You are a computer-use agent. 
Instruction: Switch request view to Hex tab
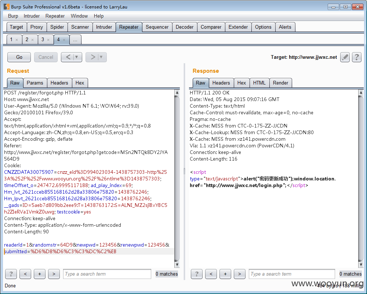[80, 83]
